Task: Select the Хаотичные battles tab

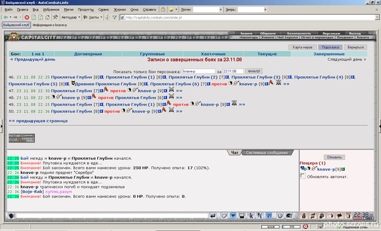Action: tap(213, 54)
